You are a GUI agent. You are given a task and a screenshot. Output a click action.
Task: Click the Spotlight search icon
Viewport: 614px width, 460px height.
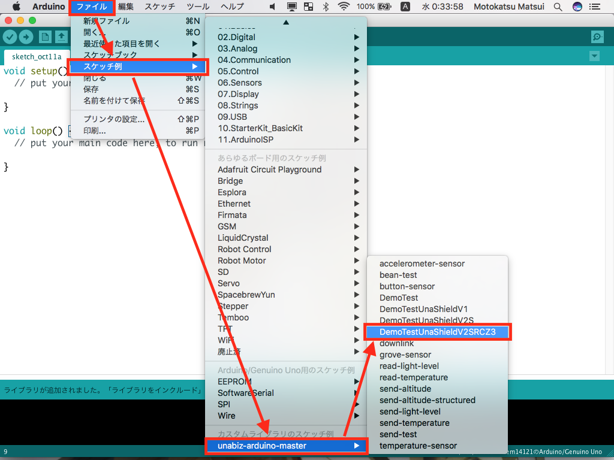point(558,7)
